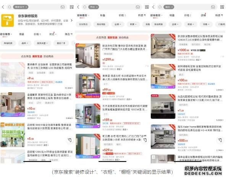Open the yellow 京东装修服务 paint roller icon

(8, 21)
